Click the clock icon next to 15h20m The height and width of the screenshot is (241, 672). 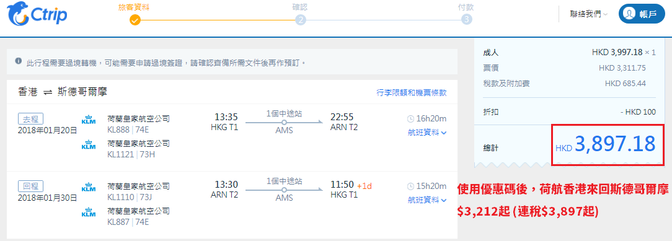pos(410,186)
